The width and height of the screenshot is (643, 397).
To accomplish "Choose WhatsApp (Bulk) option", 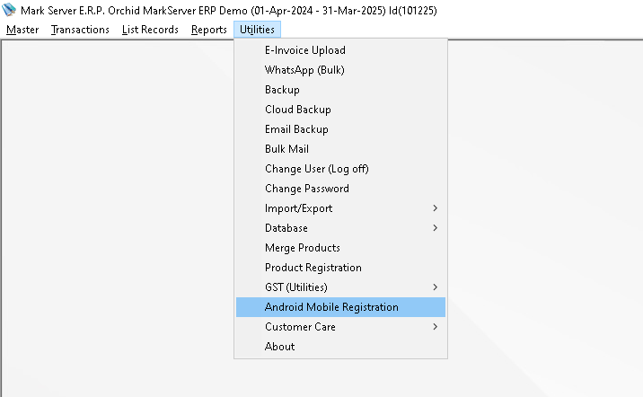I will [340, 70].
